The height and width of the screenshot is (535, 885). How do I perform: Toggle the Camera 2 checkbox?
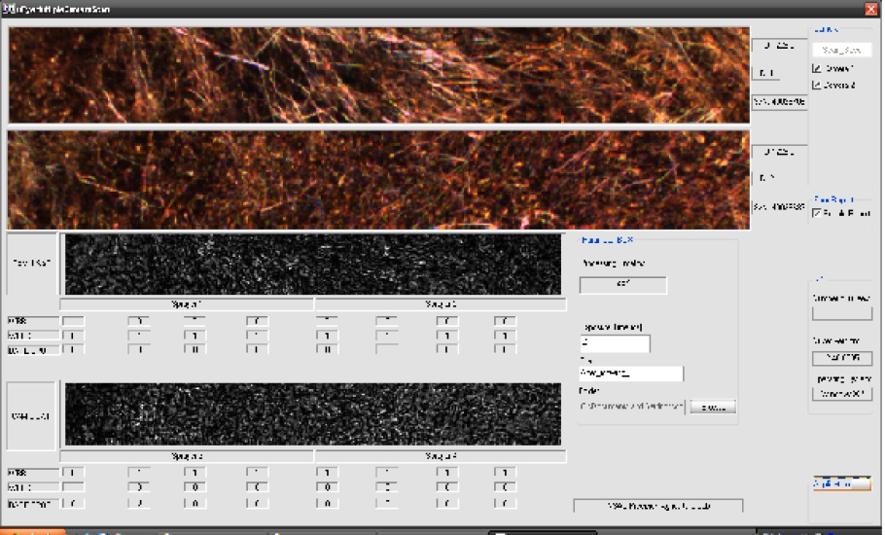click(x=816, y=86)
